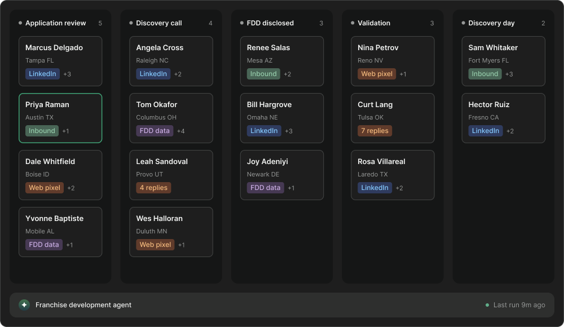Click the Inbound tag on Priya Raman
This screenshot has width=564, height=327.
(x=42, y=131)
